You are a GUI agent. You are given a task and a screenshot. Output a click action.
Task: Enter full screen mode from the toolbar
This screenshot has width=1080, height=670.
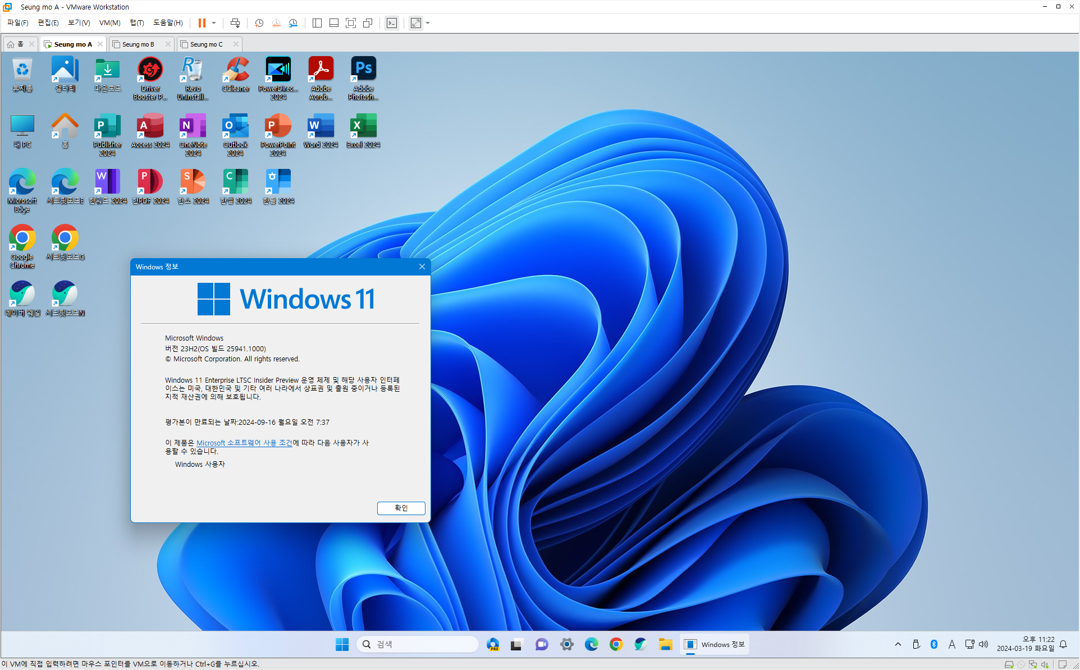(x=351, y=23)
